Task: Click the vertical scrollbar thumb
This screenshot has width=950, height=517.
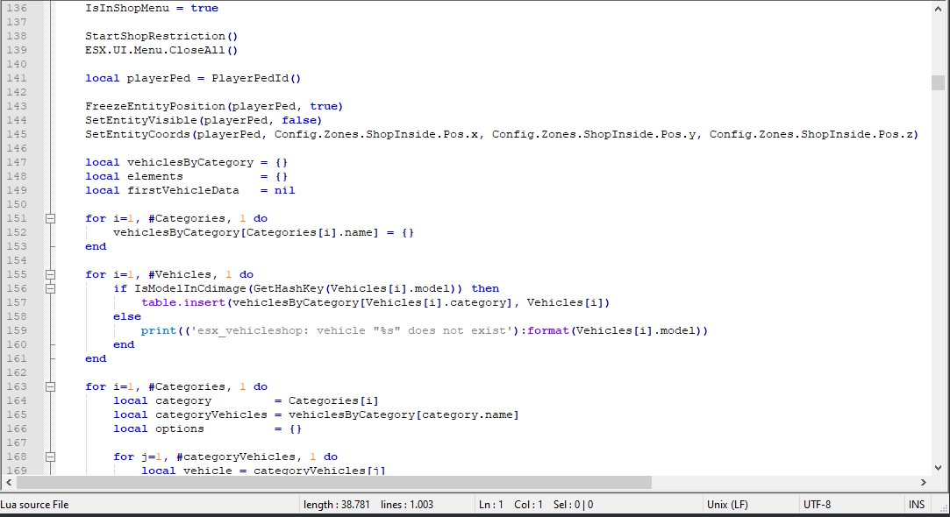Action: click(938, 82)
